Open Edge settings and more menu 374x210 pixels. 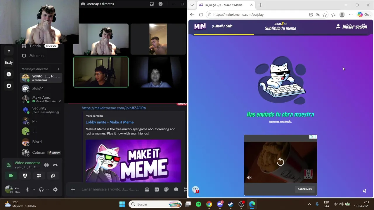tap(351, 15)
